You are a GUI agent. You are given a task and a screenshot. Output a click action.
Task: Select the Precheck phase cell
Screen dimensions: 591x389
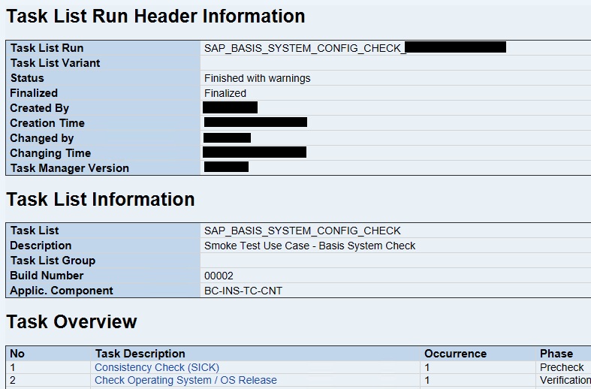(562, 367)
